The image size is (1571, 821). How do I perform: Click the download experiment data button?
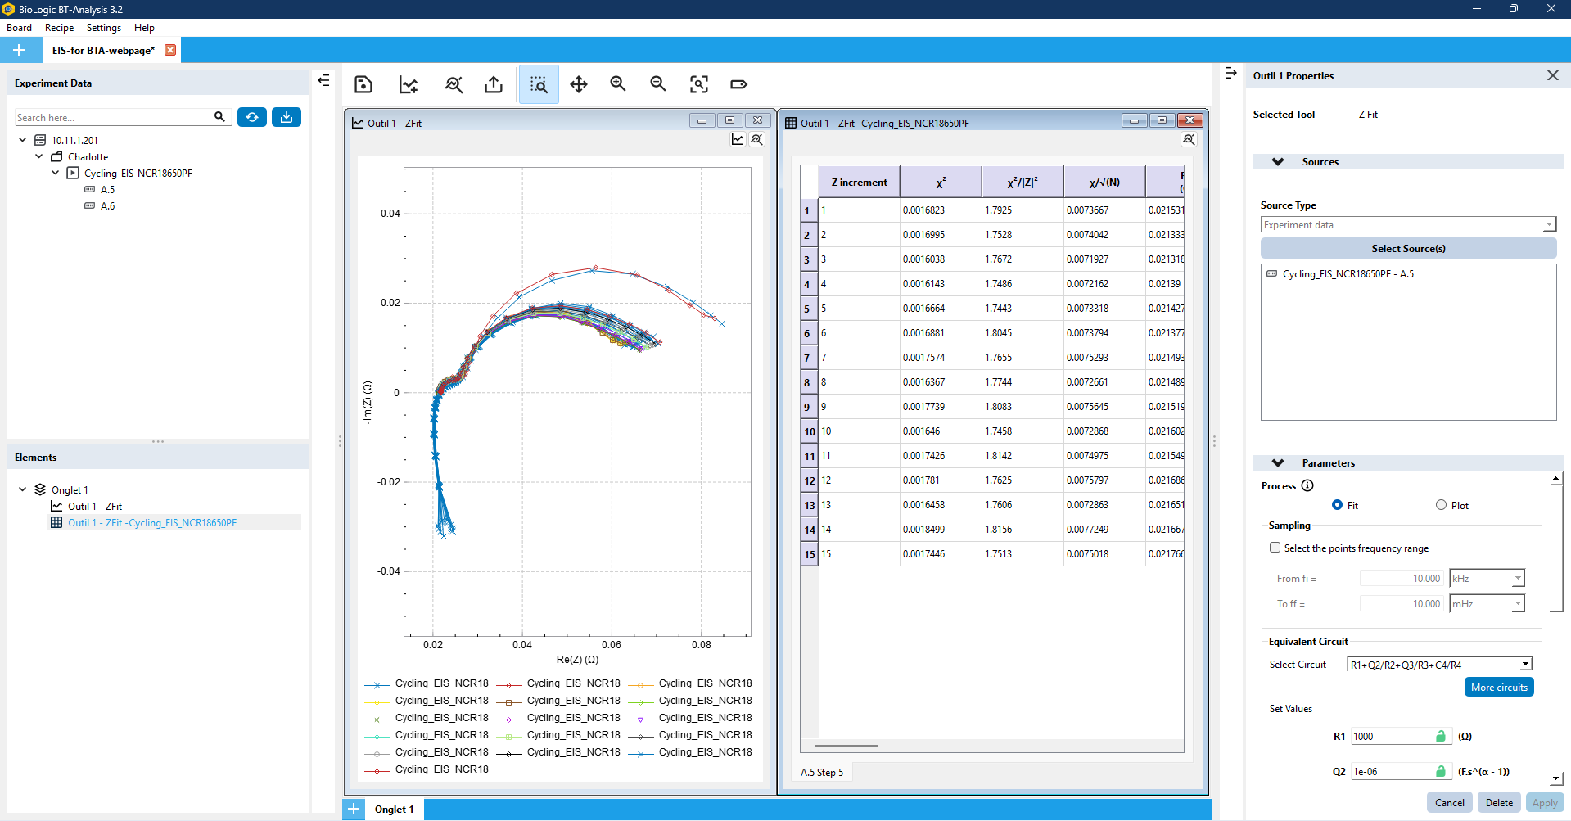(x=287, y=117)
